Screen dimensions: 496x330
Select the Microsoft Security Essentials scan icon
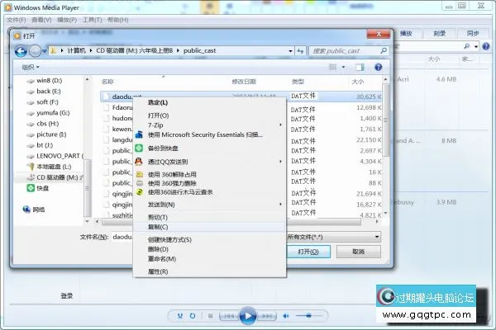click(x=139, y=134)
